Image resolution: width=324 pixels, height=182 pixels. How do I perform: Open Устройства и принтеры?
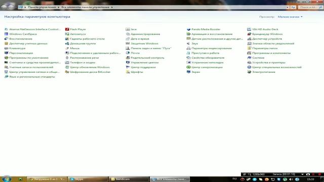[269, 63]
